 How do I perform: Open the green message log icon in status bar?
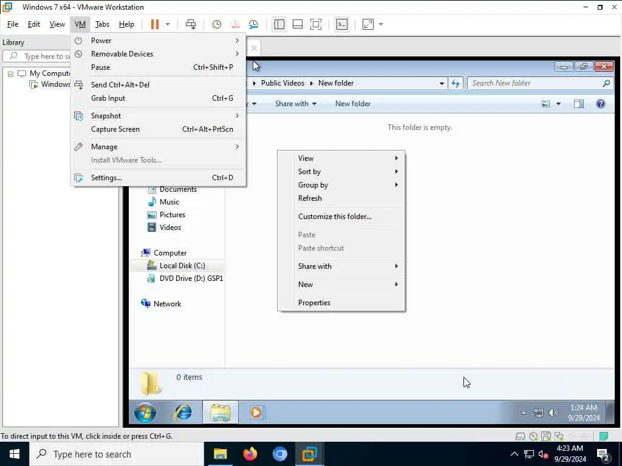pyautogui.click(x=604, y=436)
